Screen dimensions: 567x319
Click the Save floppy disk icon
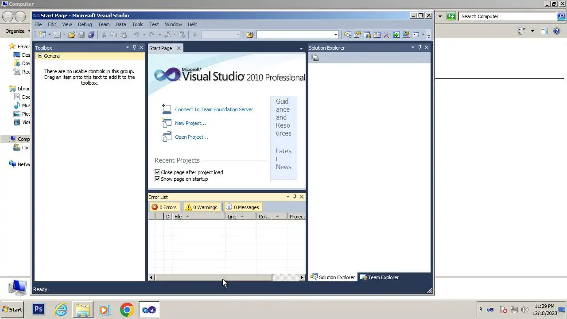point(82,35)
